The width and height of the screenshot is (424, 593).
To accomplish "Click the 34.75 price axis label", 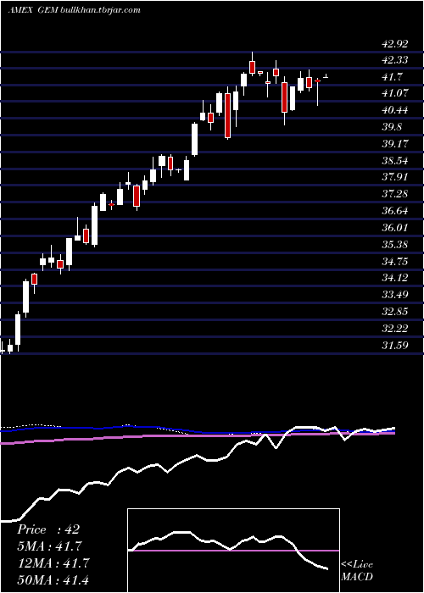I will (x=395, y=262).
